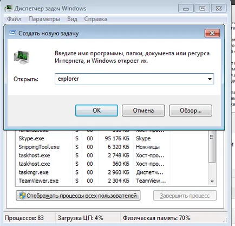Click Загрузка ЦП: 4% in status bar
The width and height of the screenshot is (235, 226).
click(x=80, y=218)
